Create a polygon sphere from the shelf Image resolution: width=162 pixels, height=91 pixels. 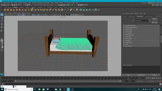tap(5, 10)
